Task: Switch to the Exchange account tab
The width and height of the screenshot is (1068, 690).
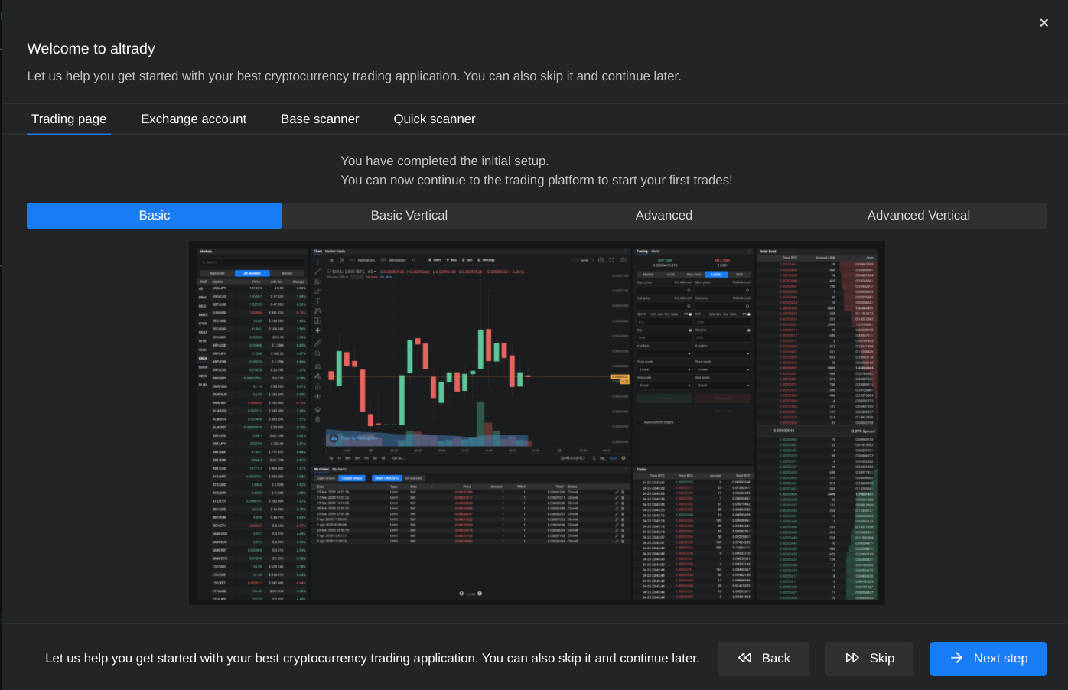Action: (x=194, y=119)
